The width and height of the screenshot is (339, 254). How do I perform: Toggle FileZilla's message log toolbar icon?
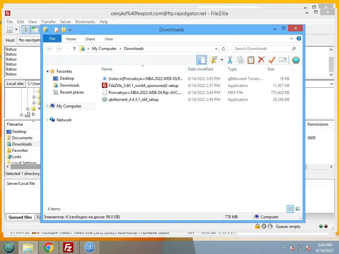26,29
